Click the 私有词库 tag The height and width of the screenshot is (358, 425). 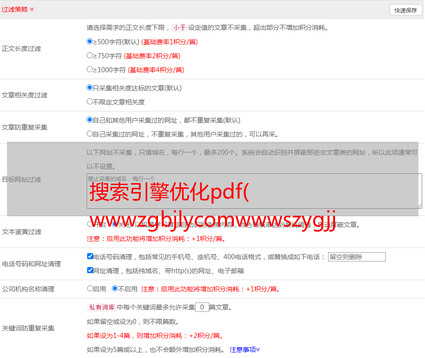(x=102, y=307)
